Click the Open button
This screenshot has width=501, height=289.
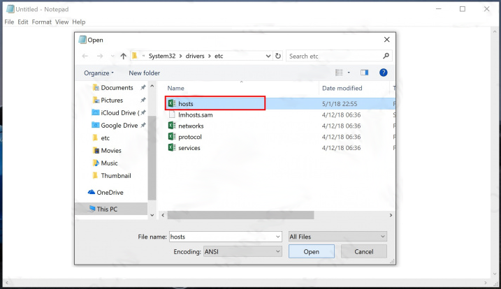pyautogui.click(x=312, y=251)
